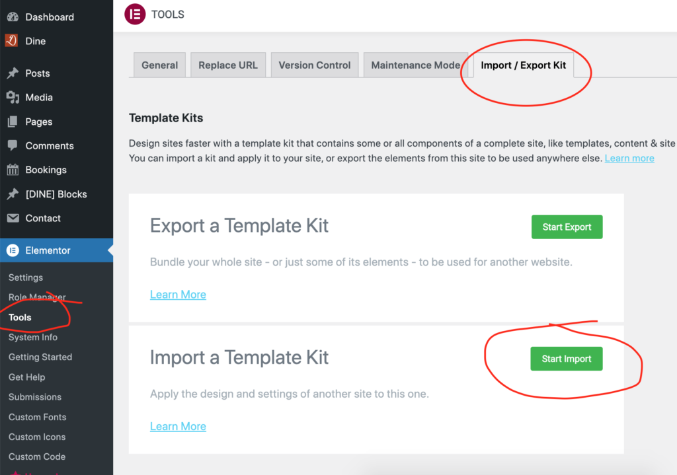Click the Start Import button

(x=567, y=359)
